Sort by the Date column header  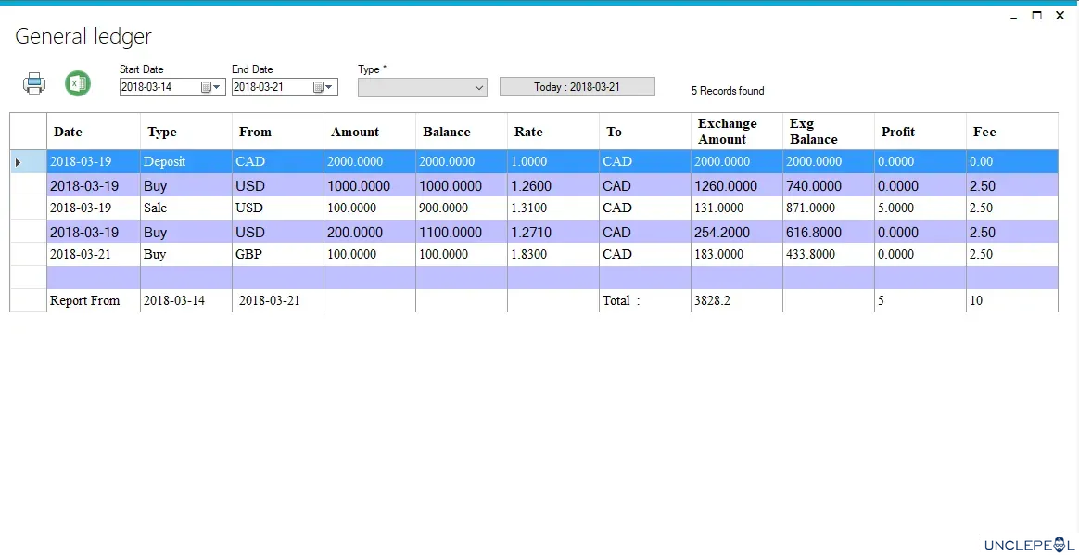coord(94,132)
